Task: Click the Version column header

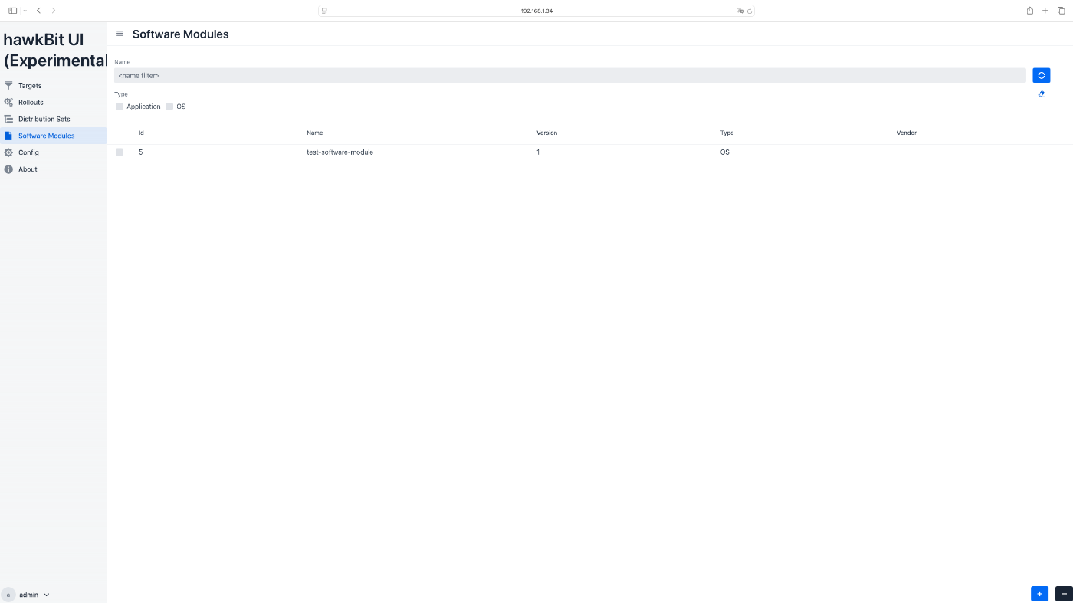Action: pos(547,133)
